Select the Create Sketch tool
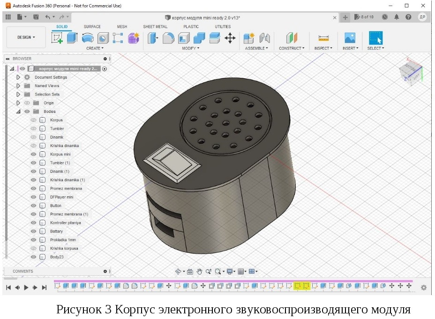Viewport: 435px width, 319px height. [x=57, y=38]
